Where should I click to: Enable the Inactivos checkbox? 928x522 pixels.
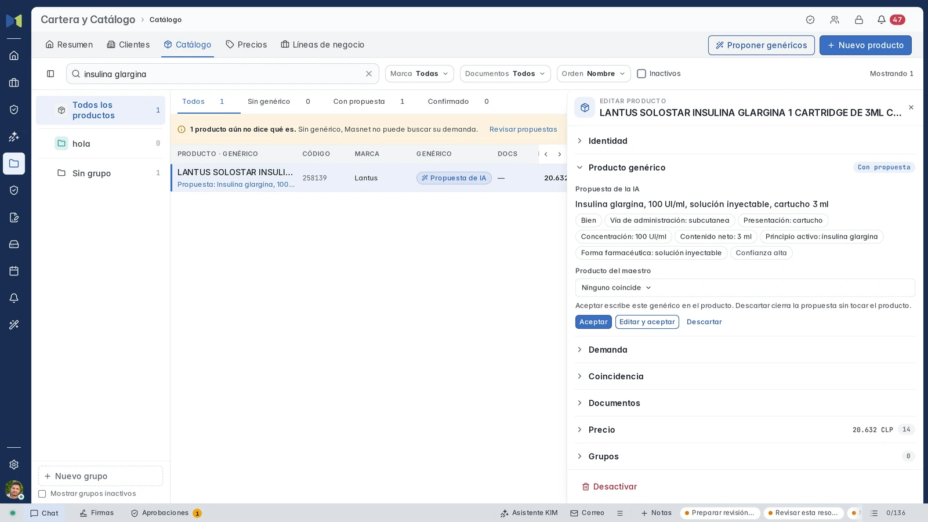tap(641, 74)
